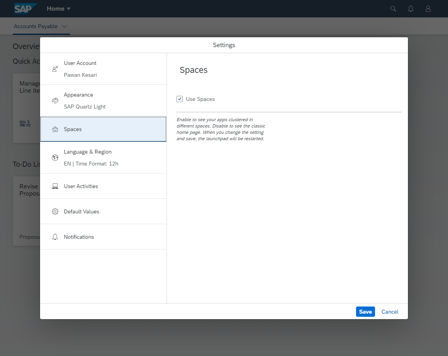Image resolution: width=448 pixels, height=356 pixels.
Task: Open the user profile icon top right
Action: tap(428, 8)
